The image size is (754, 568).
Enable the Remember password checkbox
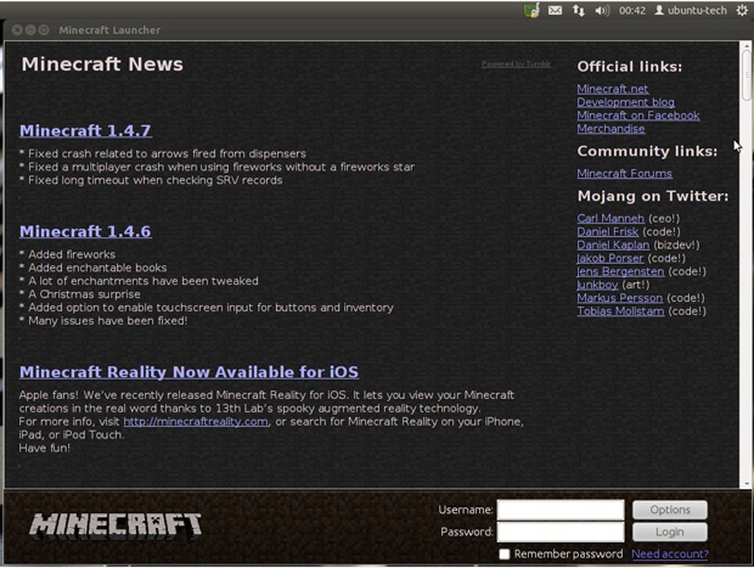click(504, 554)
